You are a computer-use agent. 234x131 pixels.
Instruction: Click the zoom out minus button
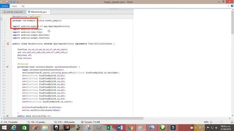pos(211,122)
